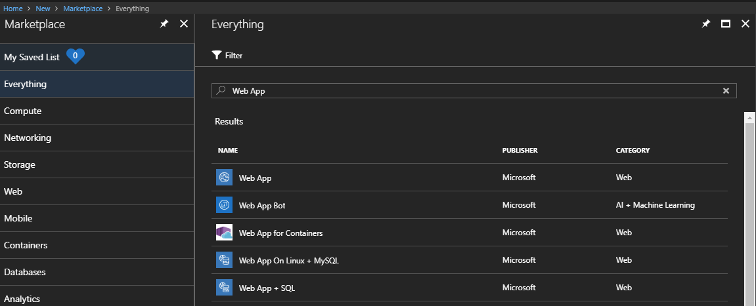Select the Databases category
The height and width of the screenshot is (306, 756).
point(97,273)
